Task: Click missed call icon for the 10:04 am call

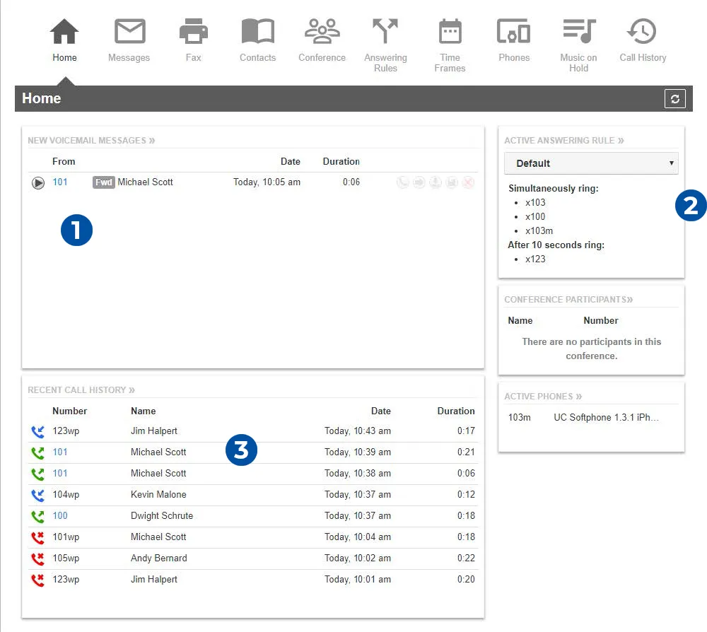Action: 38,537
